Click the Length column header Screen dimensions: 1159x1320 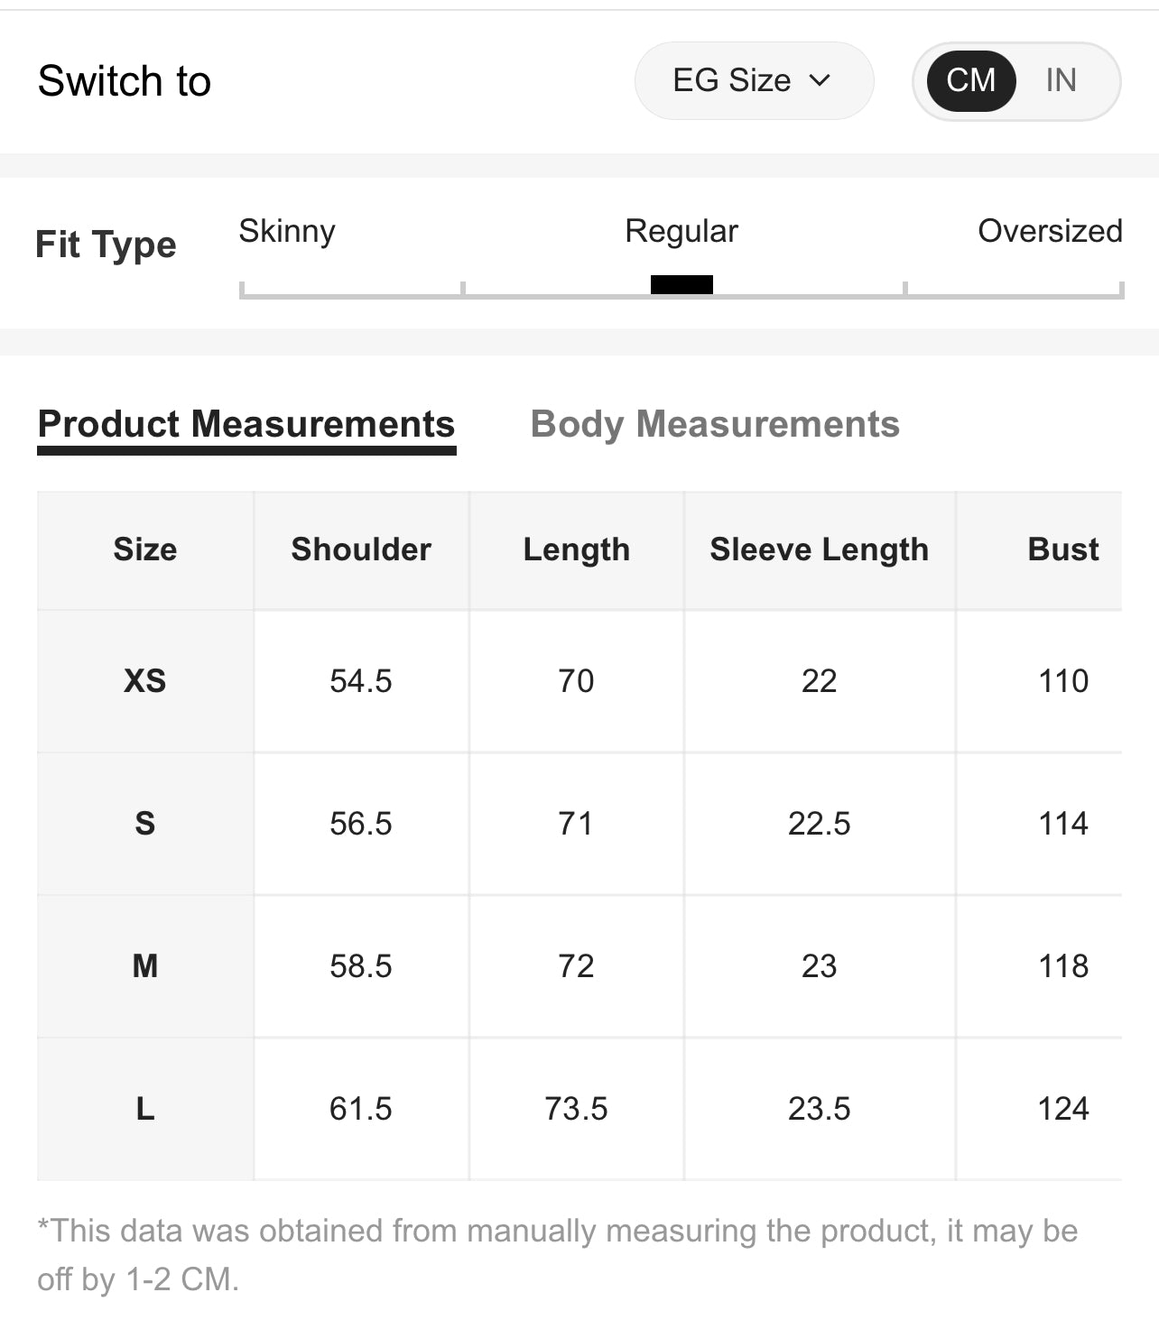tap(577, 549)
